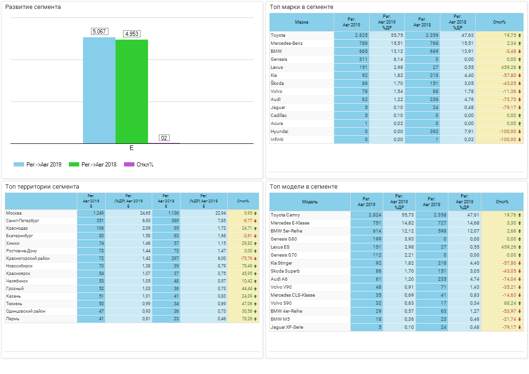Click the down arrow in Audi A6 row

[x=520, y=279]
